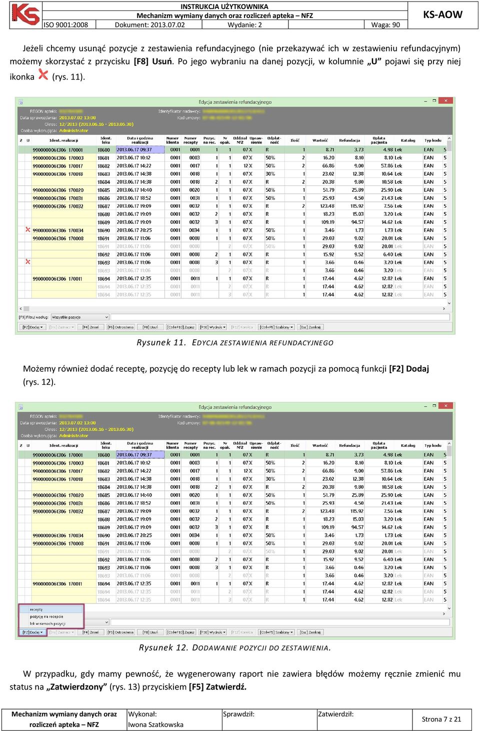Click the window title icon of the Rysunek 11 dialog
This screenshot has width=480, height=731.
point(21,102)
